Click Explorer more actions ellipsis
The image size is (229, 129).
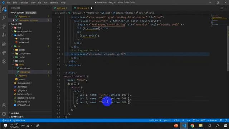click(48, 8)
